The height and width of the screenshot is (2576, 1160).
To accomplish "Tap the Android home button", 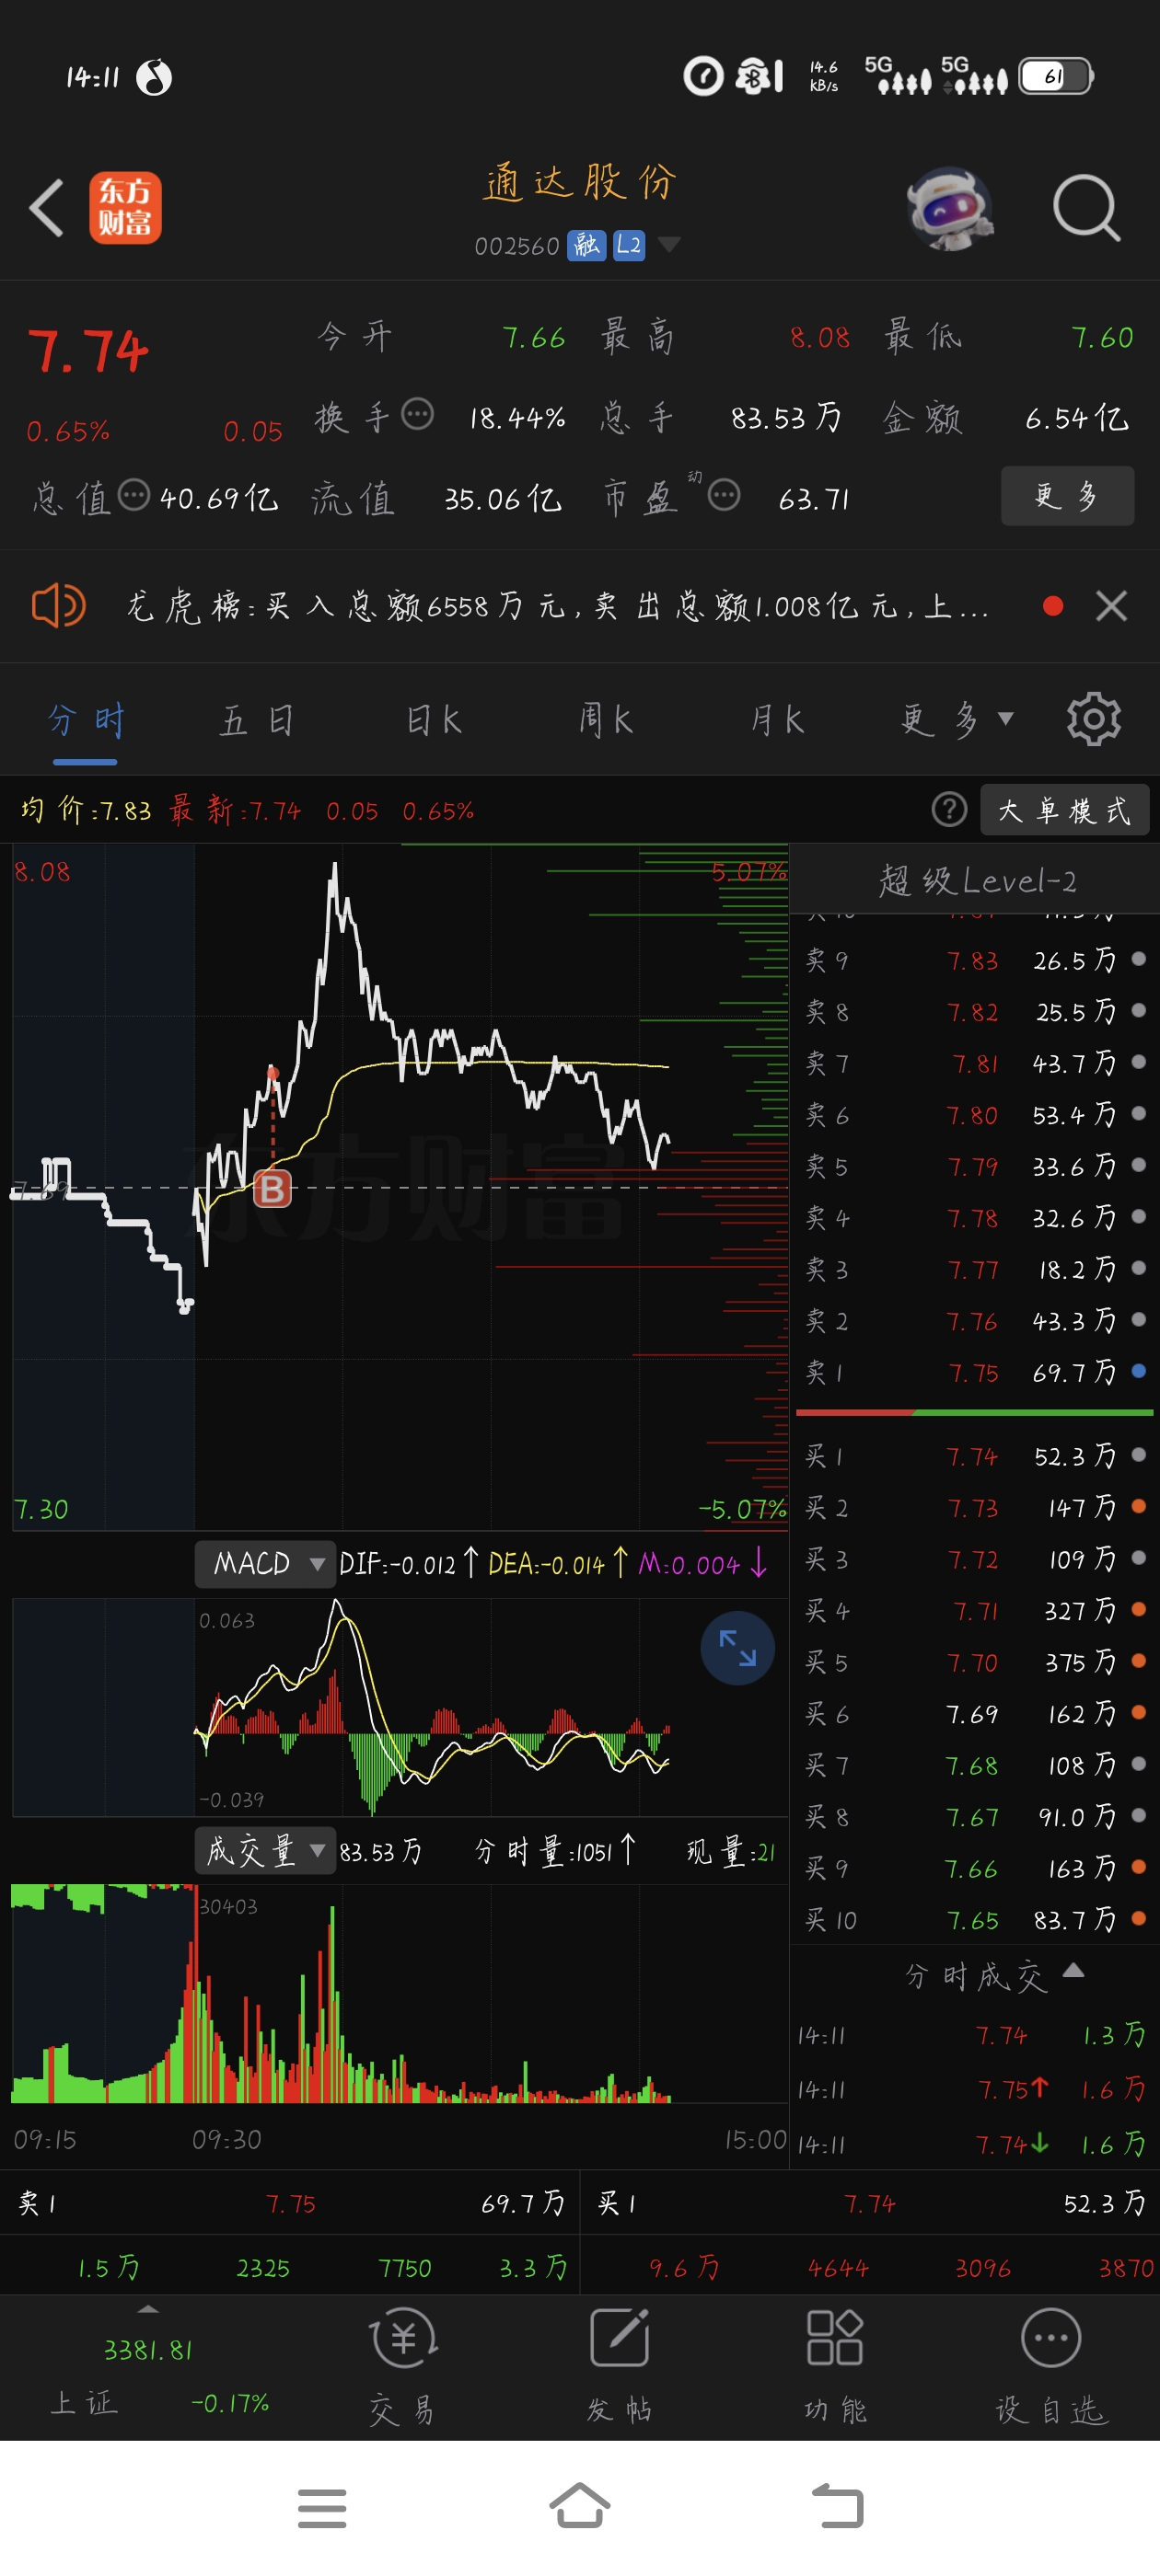I will click(579, 2506).
